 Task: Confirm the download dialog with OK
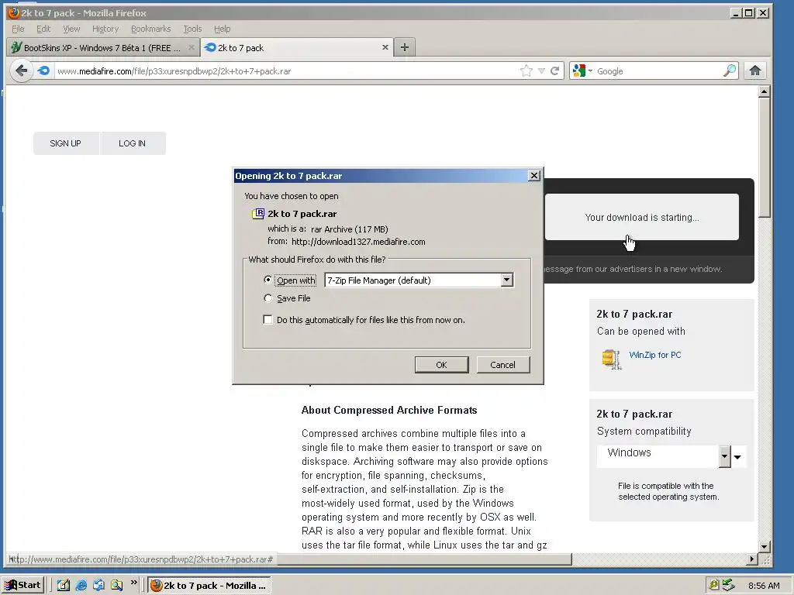point(441,365)
